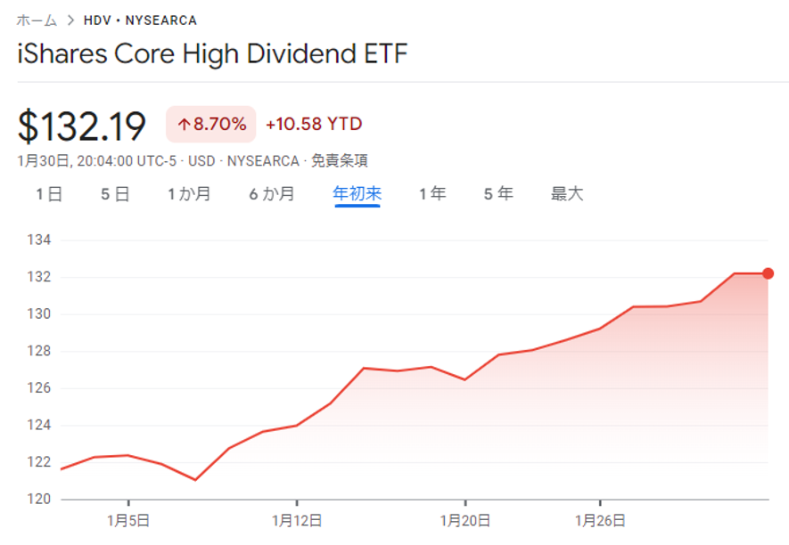789x545 pixels.
Task: Switch to the 6か月 tab
Action: [271, 193]
